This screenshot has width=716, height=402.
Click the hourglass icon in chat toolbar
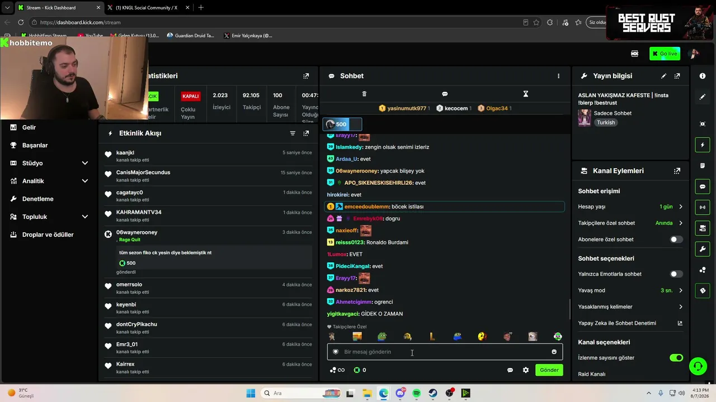coord(525,94)
